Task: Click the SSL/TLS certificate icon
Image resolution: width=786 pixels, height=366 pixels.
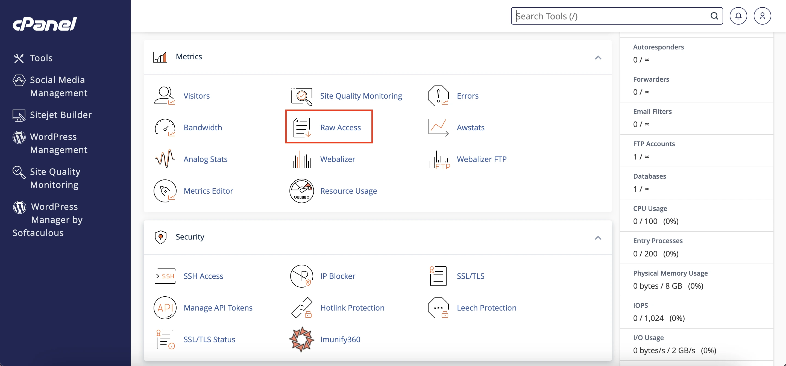Action: [x=438, y=276]
